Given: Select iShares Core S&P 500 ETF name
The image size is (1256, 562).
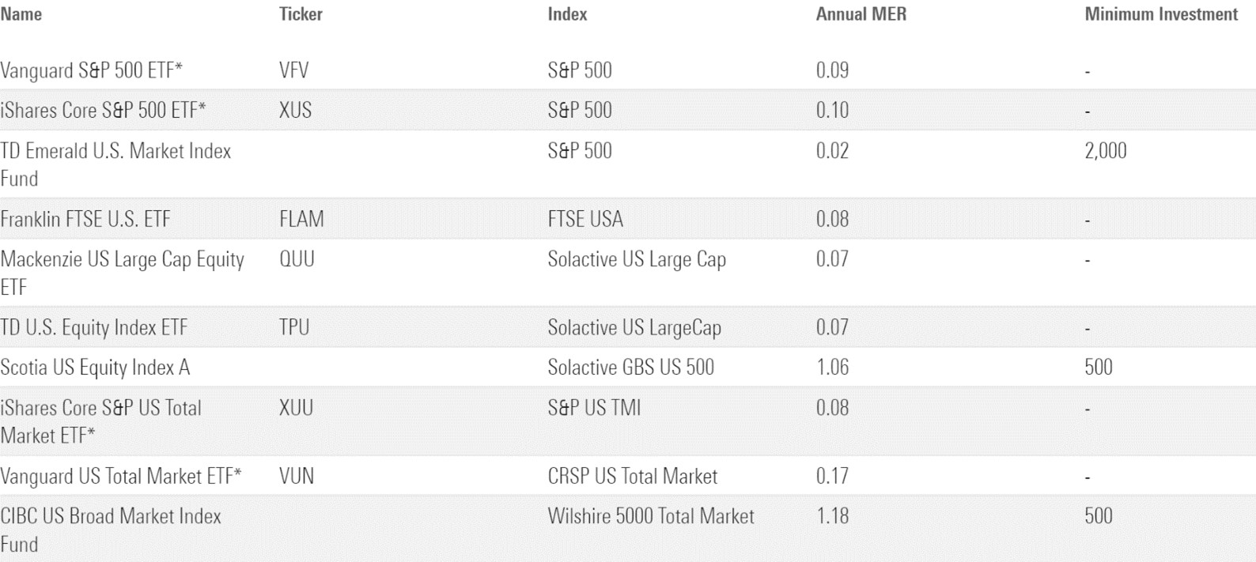Looking at the screenshot, I should (103, 110).
